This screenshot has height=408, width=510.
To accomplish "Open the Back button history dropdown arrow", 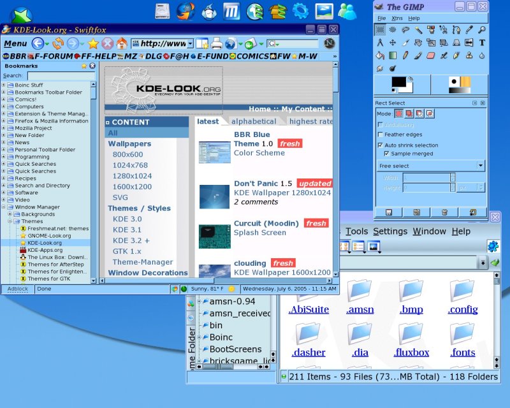I will (47, 43).
